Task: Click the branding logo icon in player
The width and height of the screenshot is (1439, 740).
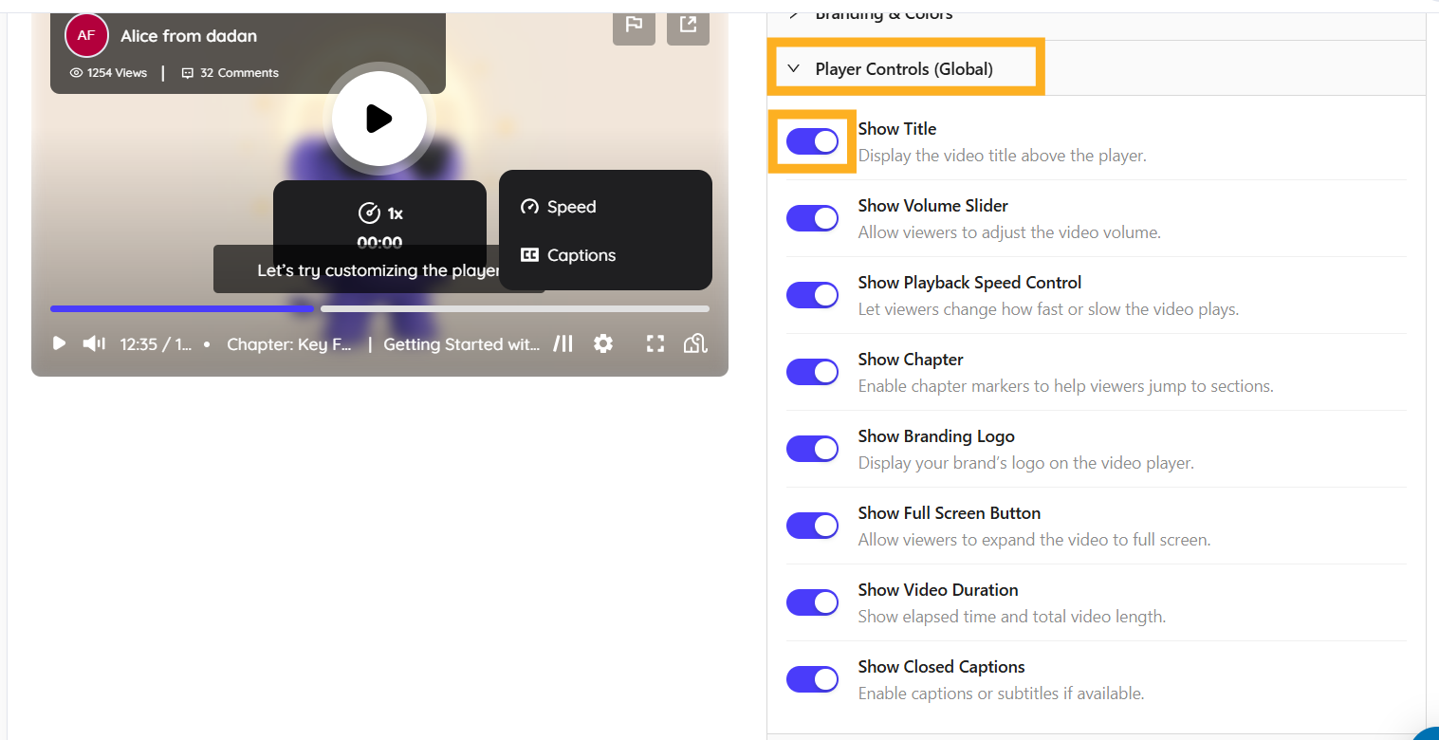Action: coord(696,343)
